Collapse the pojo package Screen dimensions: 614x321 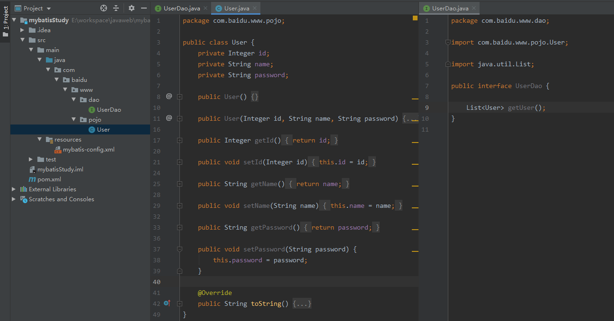click(x=73, y=120)
